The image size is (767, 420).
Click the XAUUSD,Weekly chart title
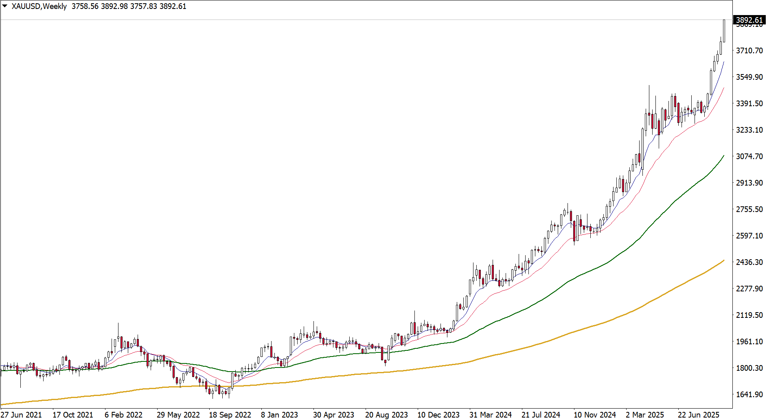[39, 6]
